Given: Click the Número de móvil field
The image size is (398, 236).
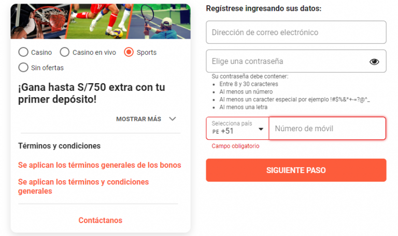Looking at the screenshot, I should 328,129.
